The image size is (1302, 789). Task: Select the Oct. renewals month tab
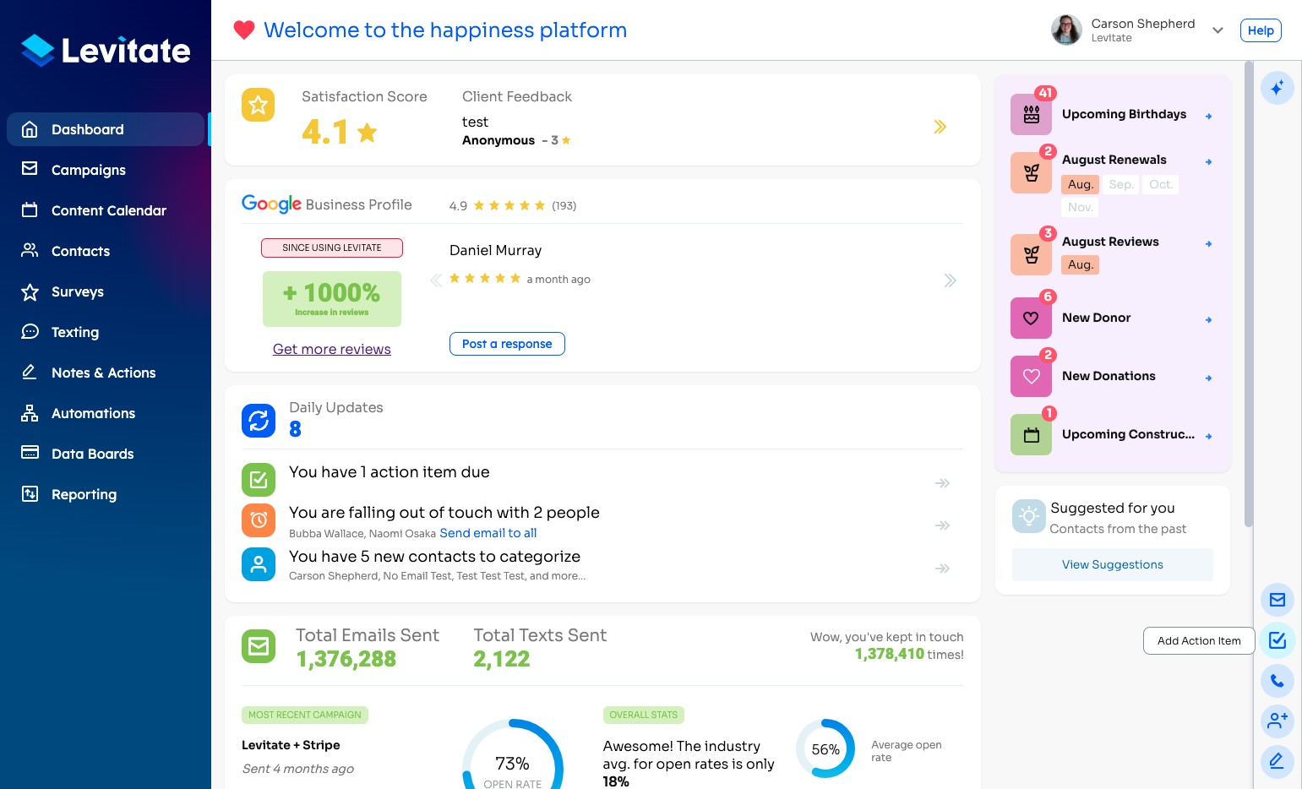coord(1160,184)
